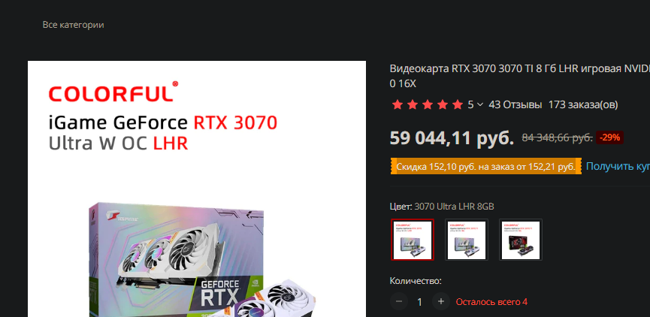Screen dimensions: 650x317
Task: Click the crossed-out price 84 348,66 руб.
Action: pos(557,138)
